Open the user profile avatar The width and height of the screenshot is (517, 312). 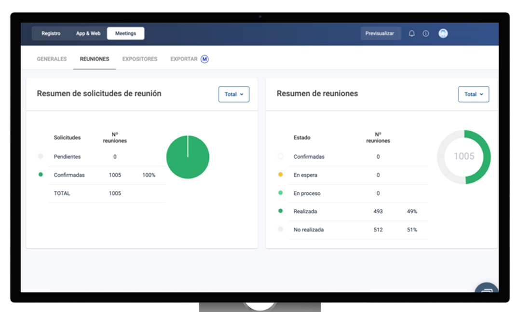[443, 33]
